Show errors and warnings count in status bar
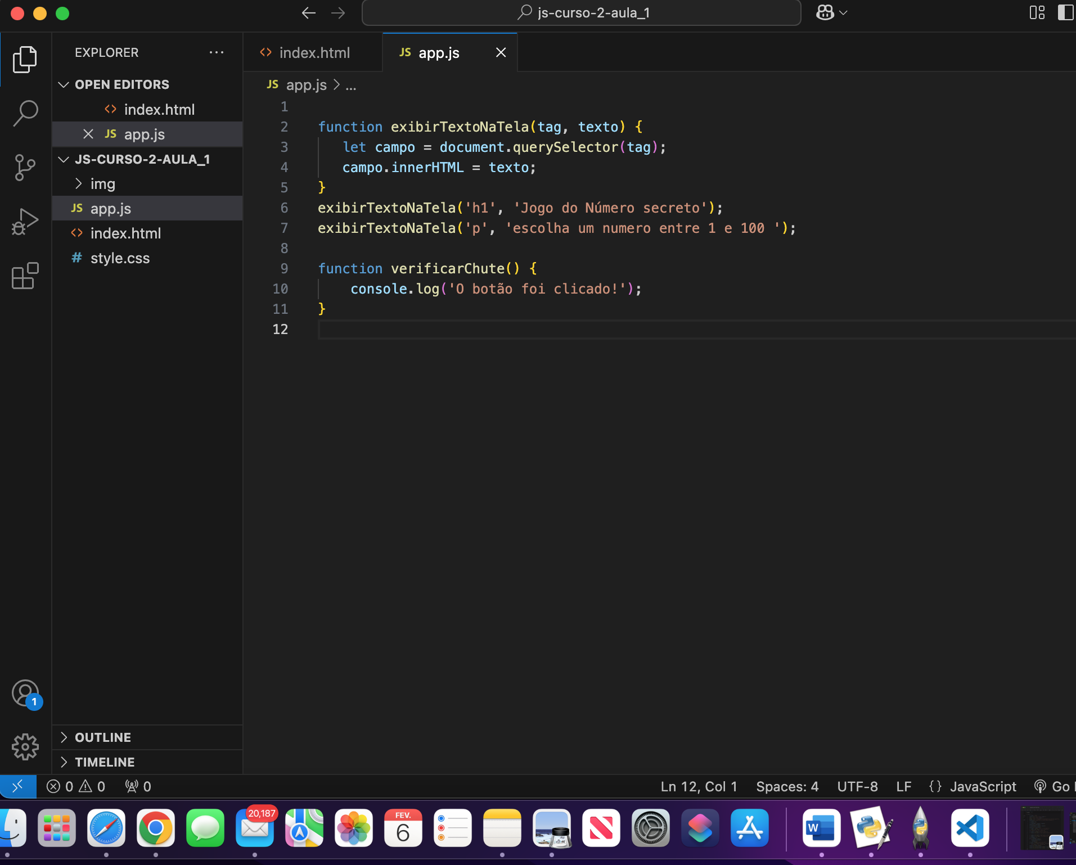1076x865 pixels. 76,786
